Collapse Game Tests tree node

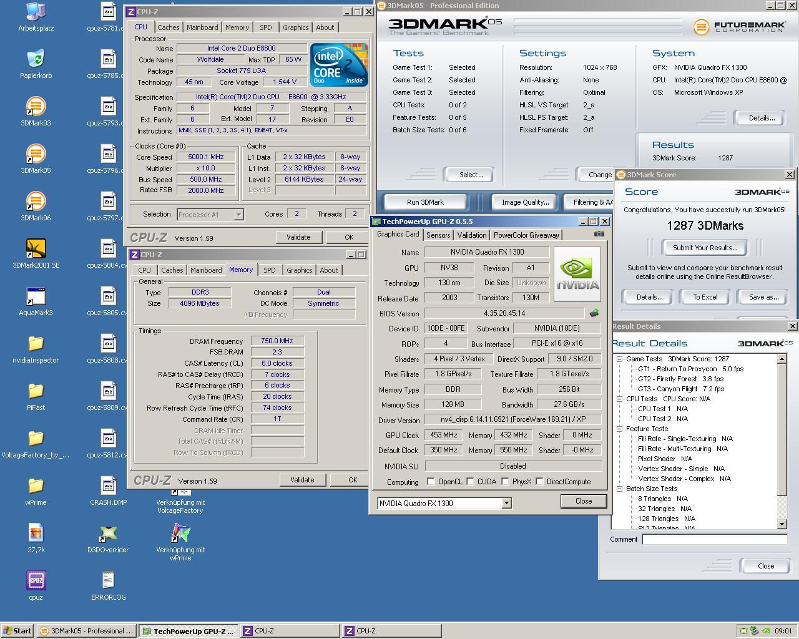[x=620, y=359]
